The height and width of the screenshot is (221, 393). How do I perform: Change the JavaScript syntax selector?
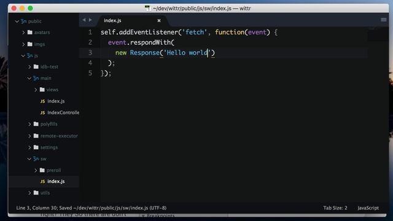click(368, 208)
